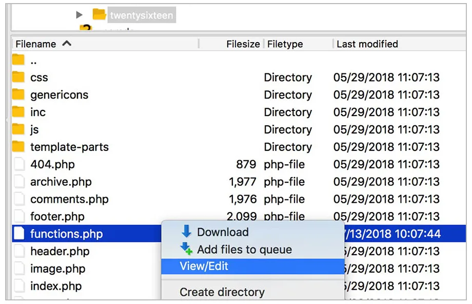
Task: Click the 404.php file icon
Action: click(x=19, y=164)
